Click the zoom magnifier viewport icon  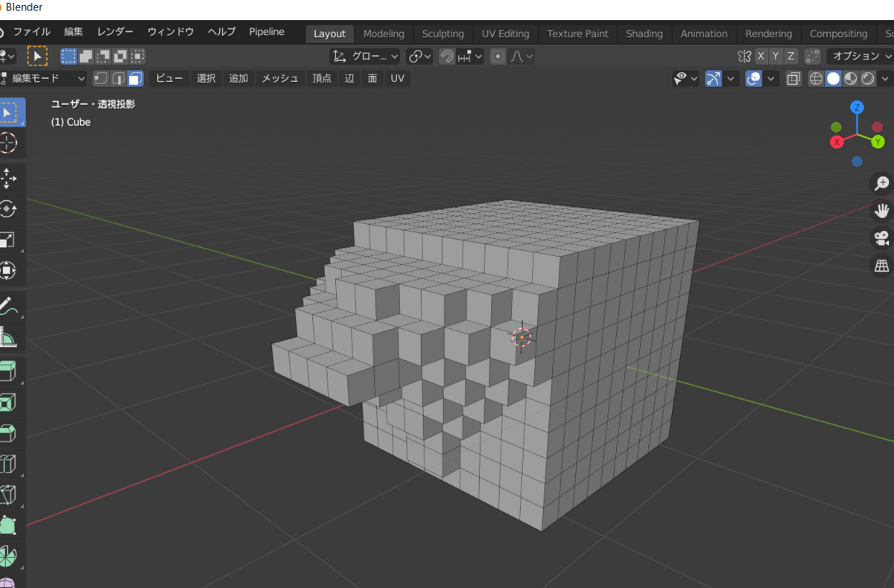tap(882, 183)
